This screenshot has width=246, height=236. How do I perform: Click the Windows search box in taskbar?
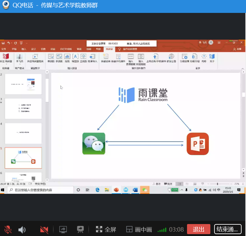pyautogui.click(x=40, y=190)
